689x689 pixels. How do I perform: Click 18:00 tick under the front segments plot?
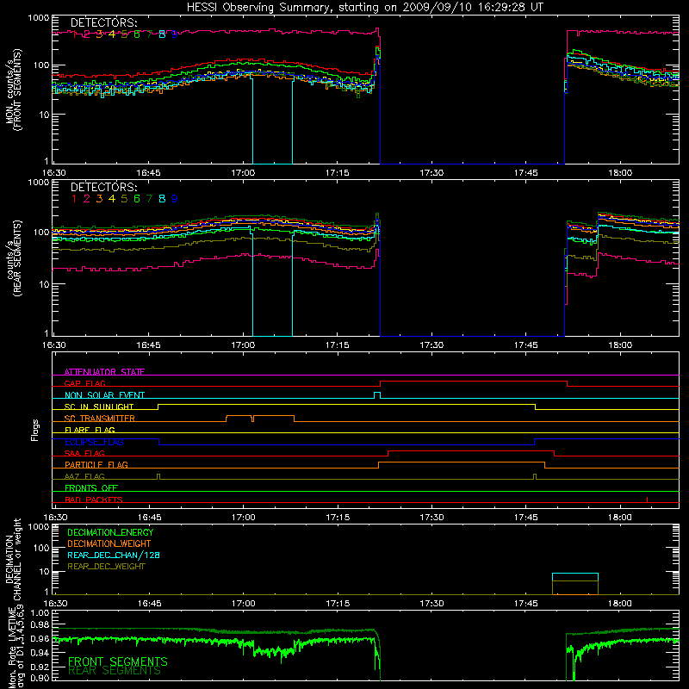click(x=620, y=173)
